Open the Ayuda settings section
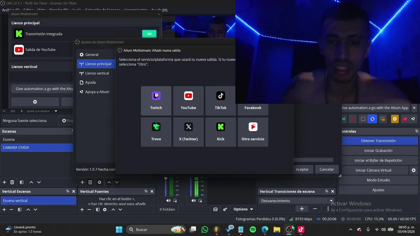 coord(96,82)
